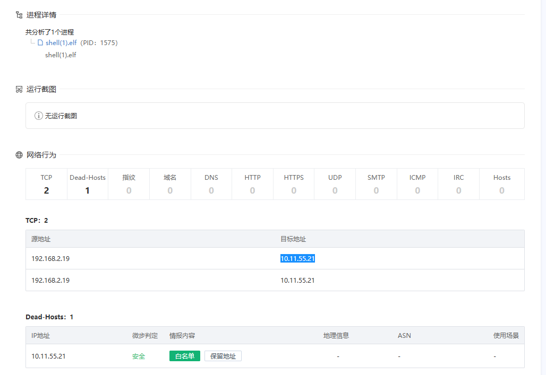Click the process tree icon beside 进程详情
This screenshot has height=375, width=546.
click(x=19, y=15)
